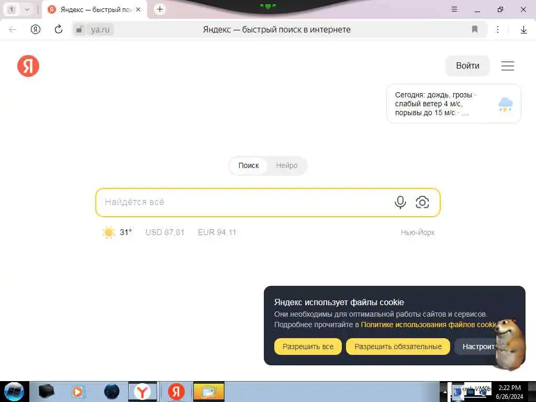536x402 pixels.
Task: Show hidden tray icons arrow
Action: (445, 392)
